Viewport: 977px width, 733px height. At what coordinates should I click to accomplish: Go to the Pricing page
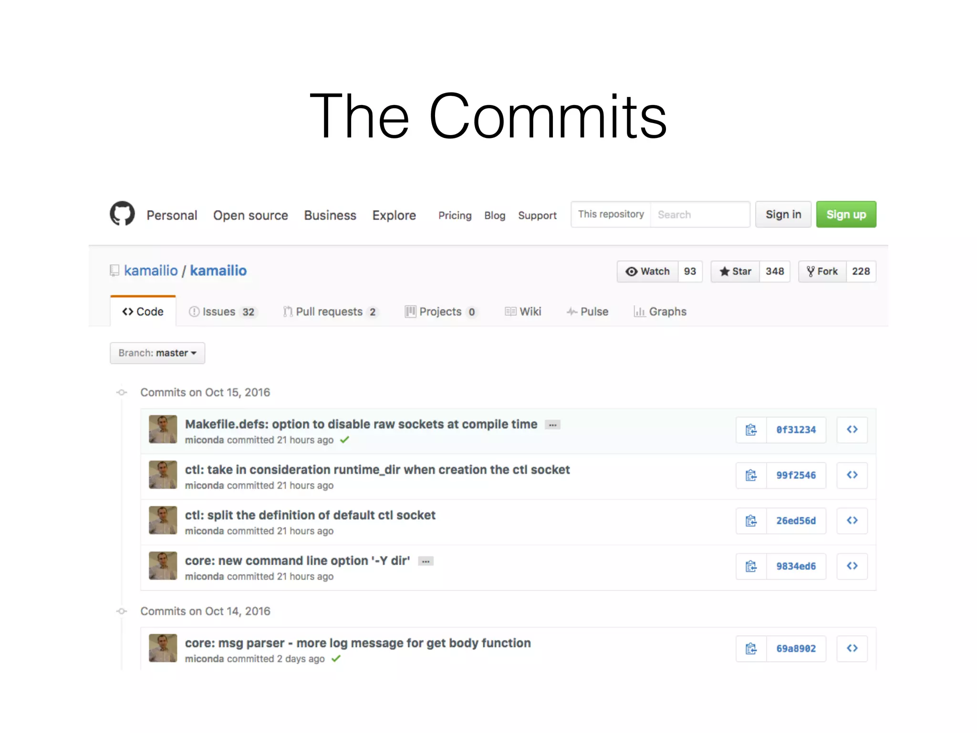(x=455, y=216)
